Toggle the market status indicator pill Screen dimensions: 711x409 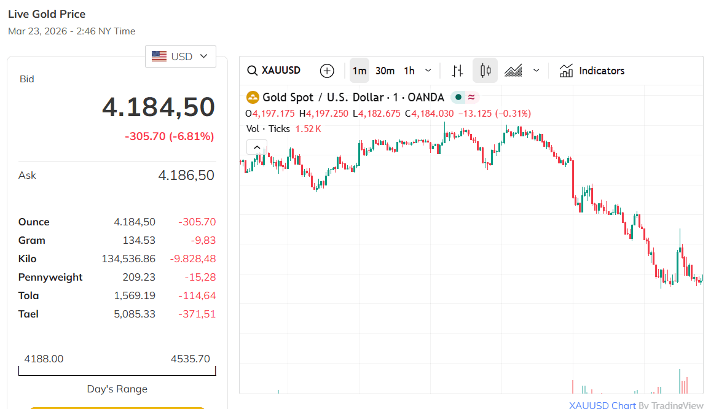point(465,97)
